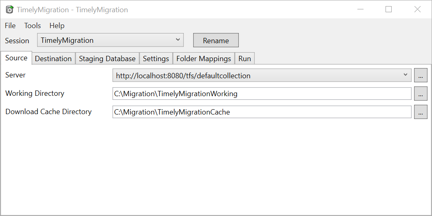Browse for Server using ellipsis button
Screen dimensions: 432x216
(421, 75)
